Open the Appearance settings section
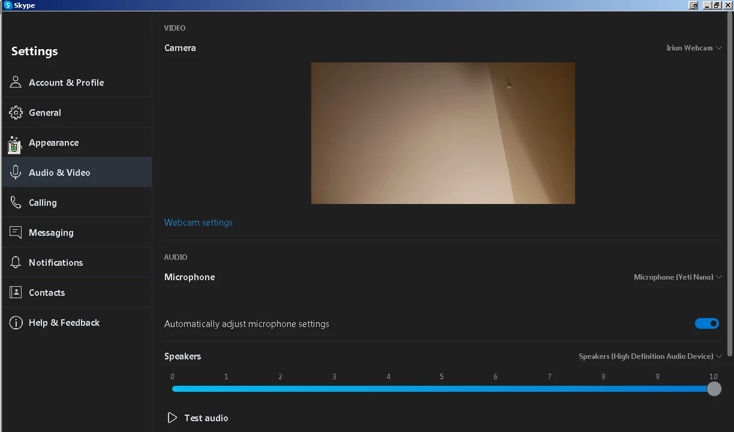The image size is (734, 432). [x=53, y=142]
